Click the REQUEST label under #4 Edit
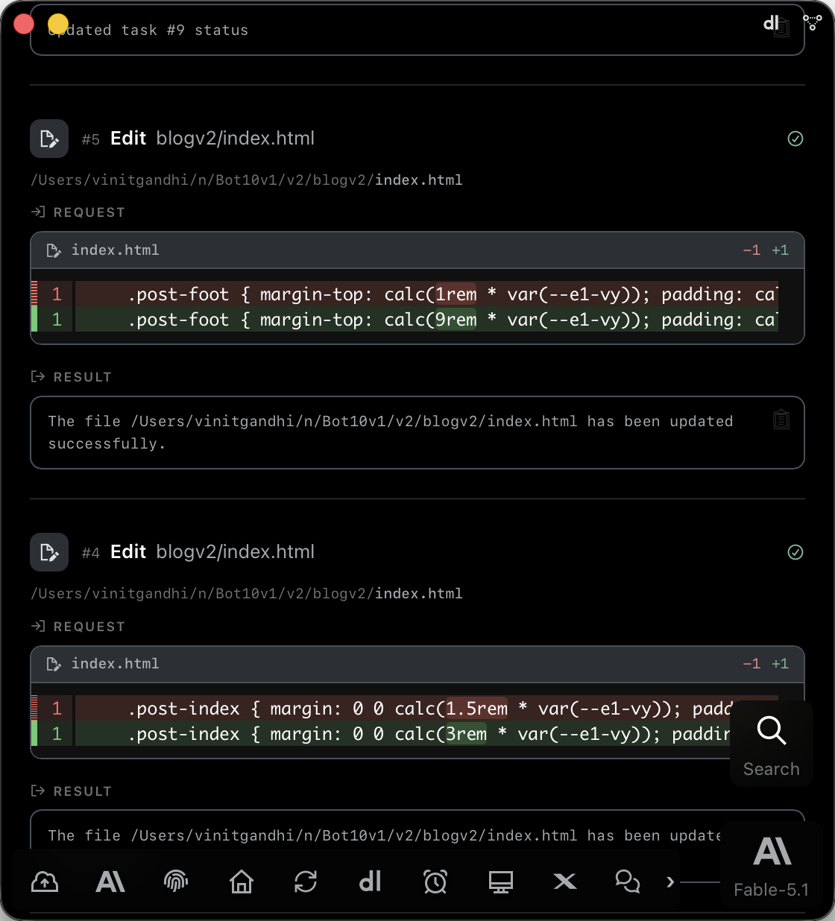This screenshot has height=921, width=835. 78,627
